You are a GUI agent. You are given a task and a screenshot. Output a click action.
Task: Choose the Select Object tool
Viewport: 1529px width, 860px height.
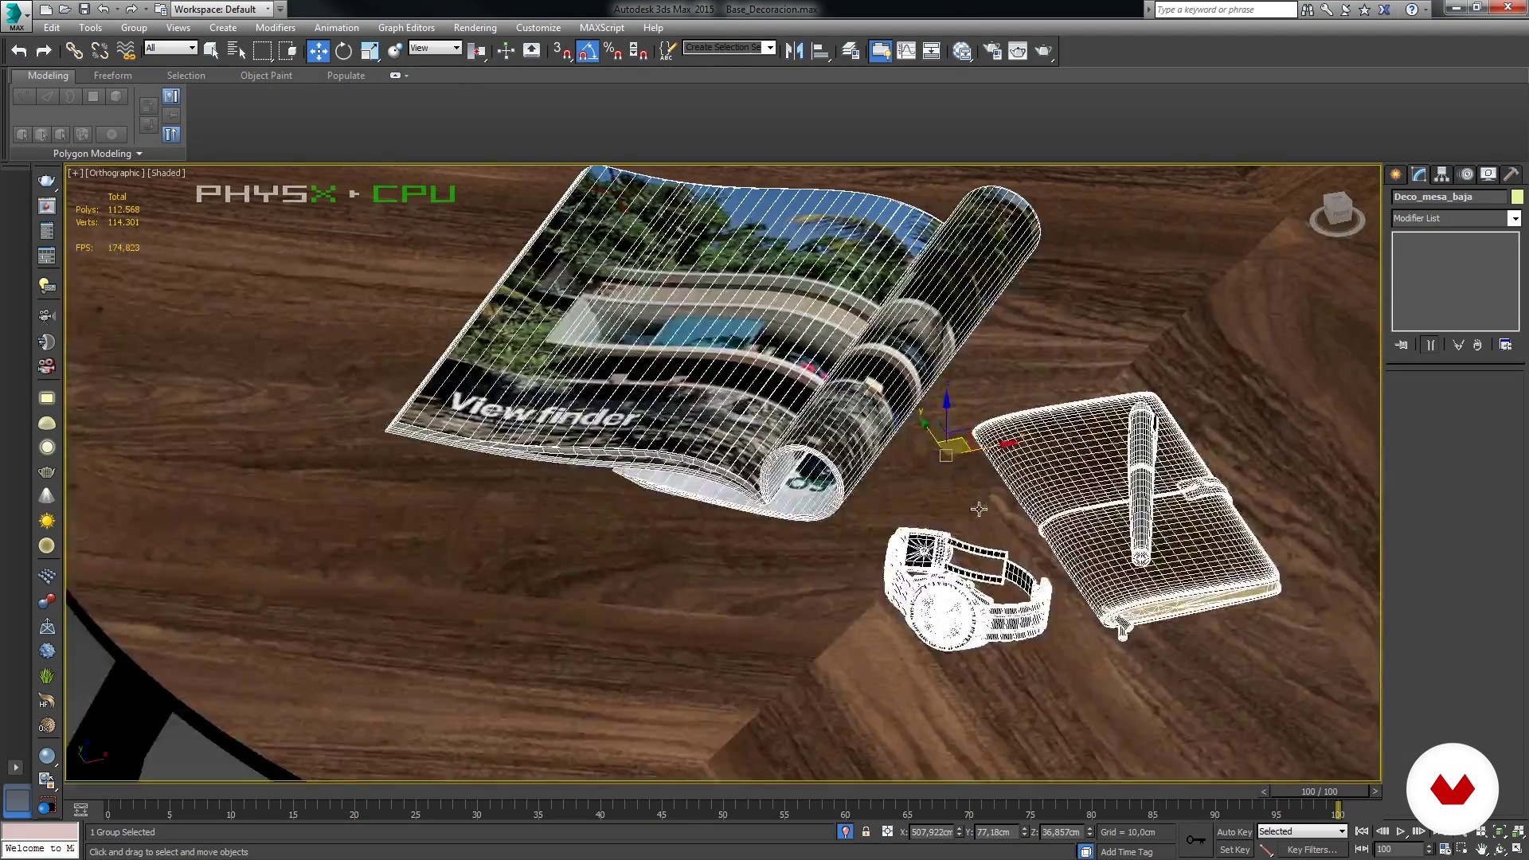point(211,51)
